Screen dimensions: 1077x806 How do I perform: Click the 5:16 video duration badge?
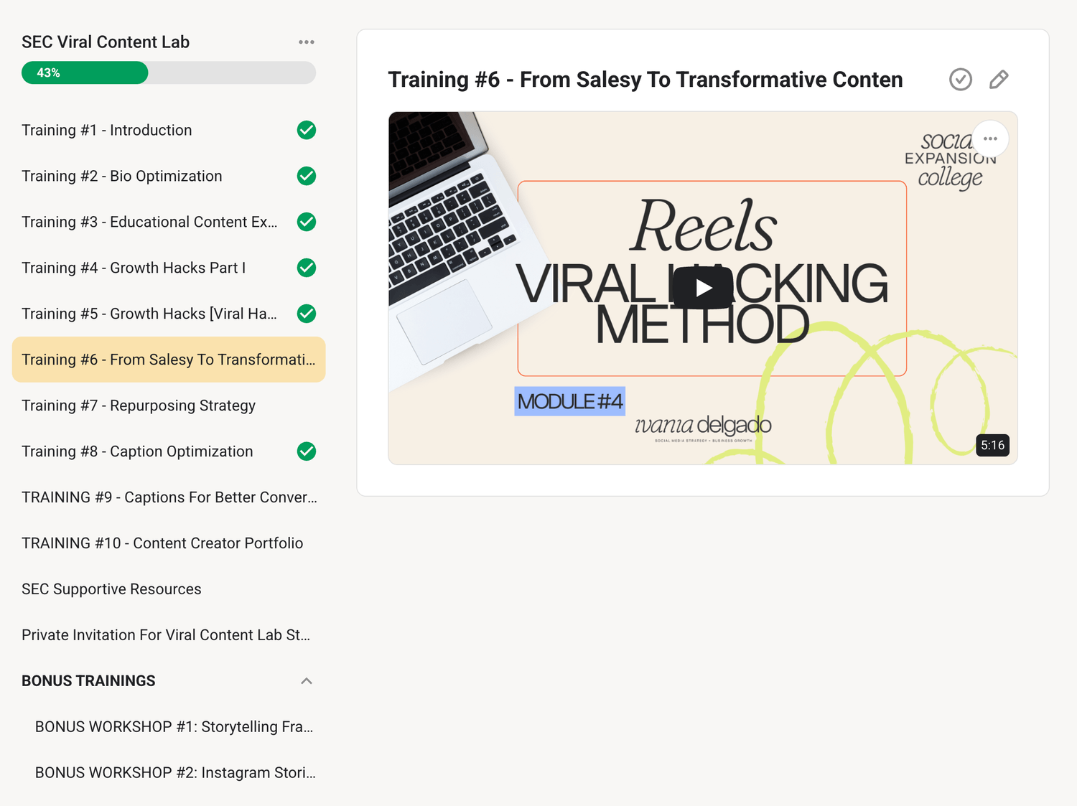click(x=992, y=445)
